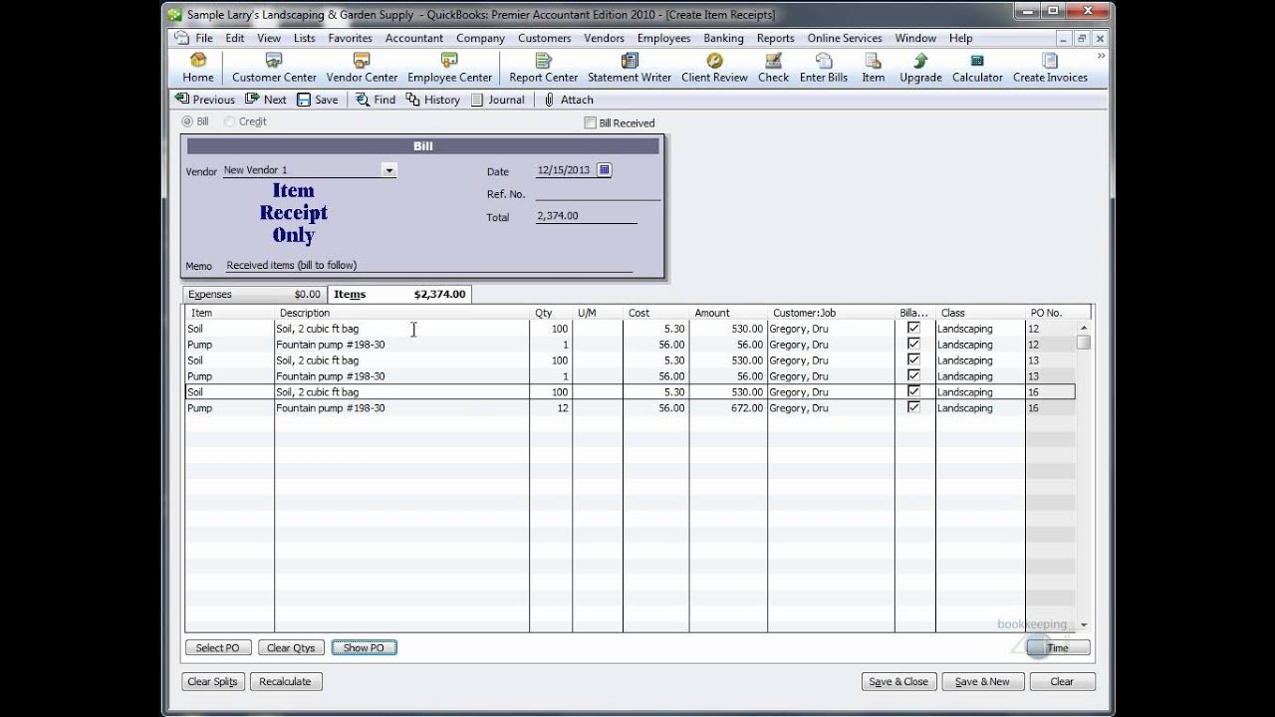Toggle billable checkbox for Soil PO 13
This screenshot has width=1275, height=717.
(x=913, y=359)
